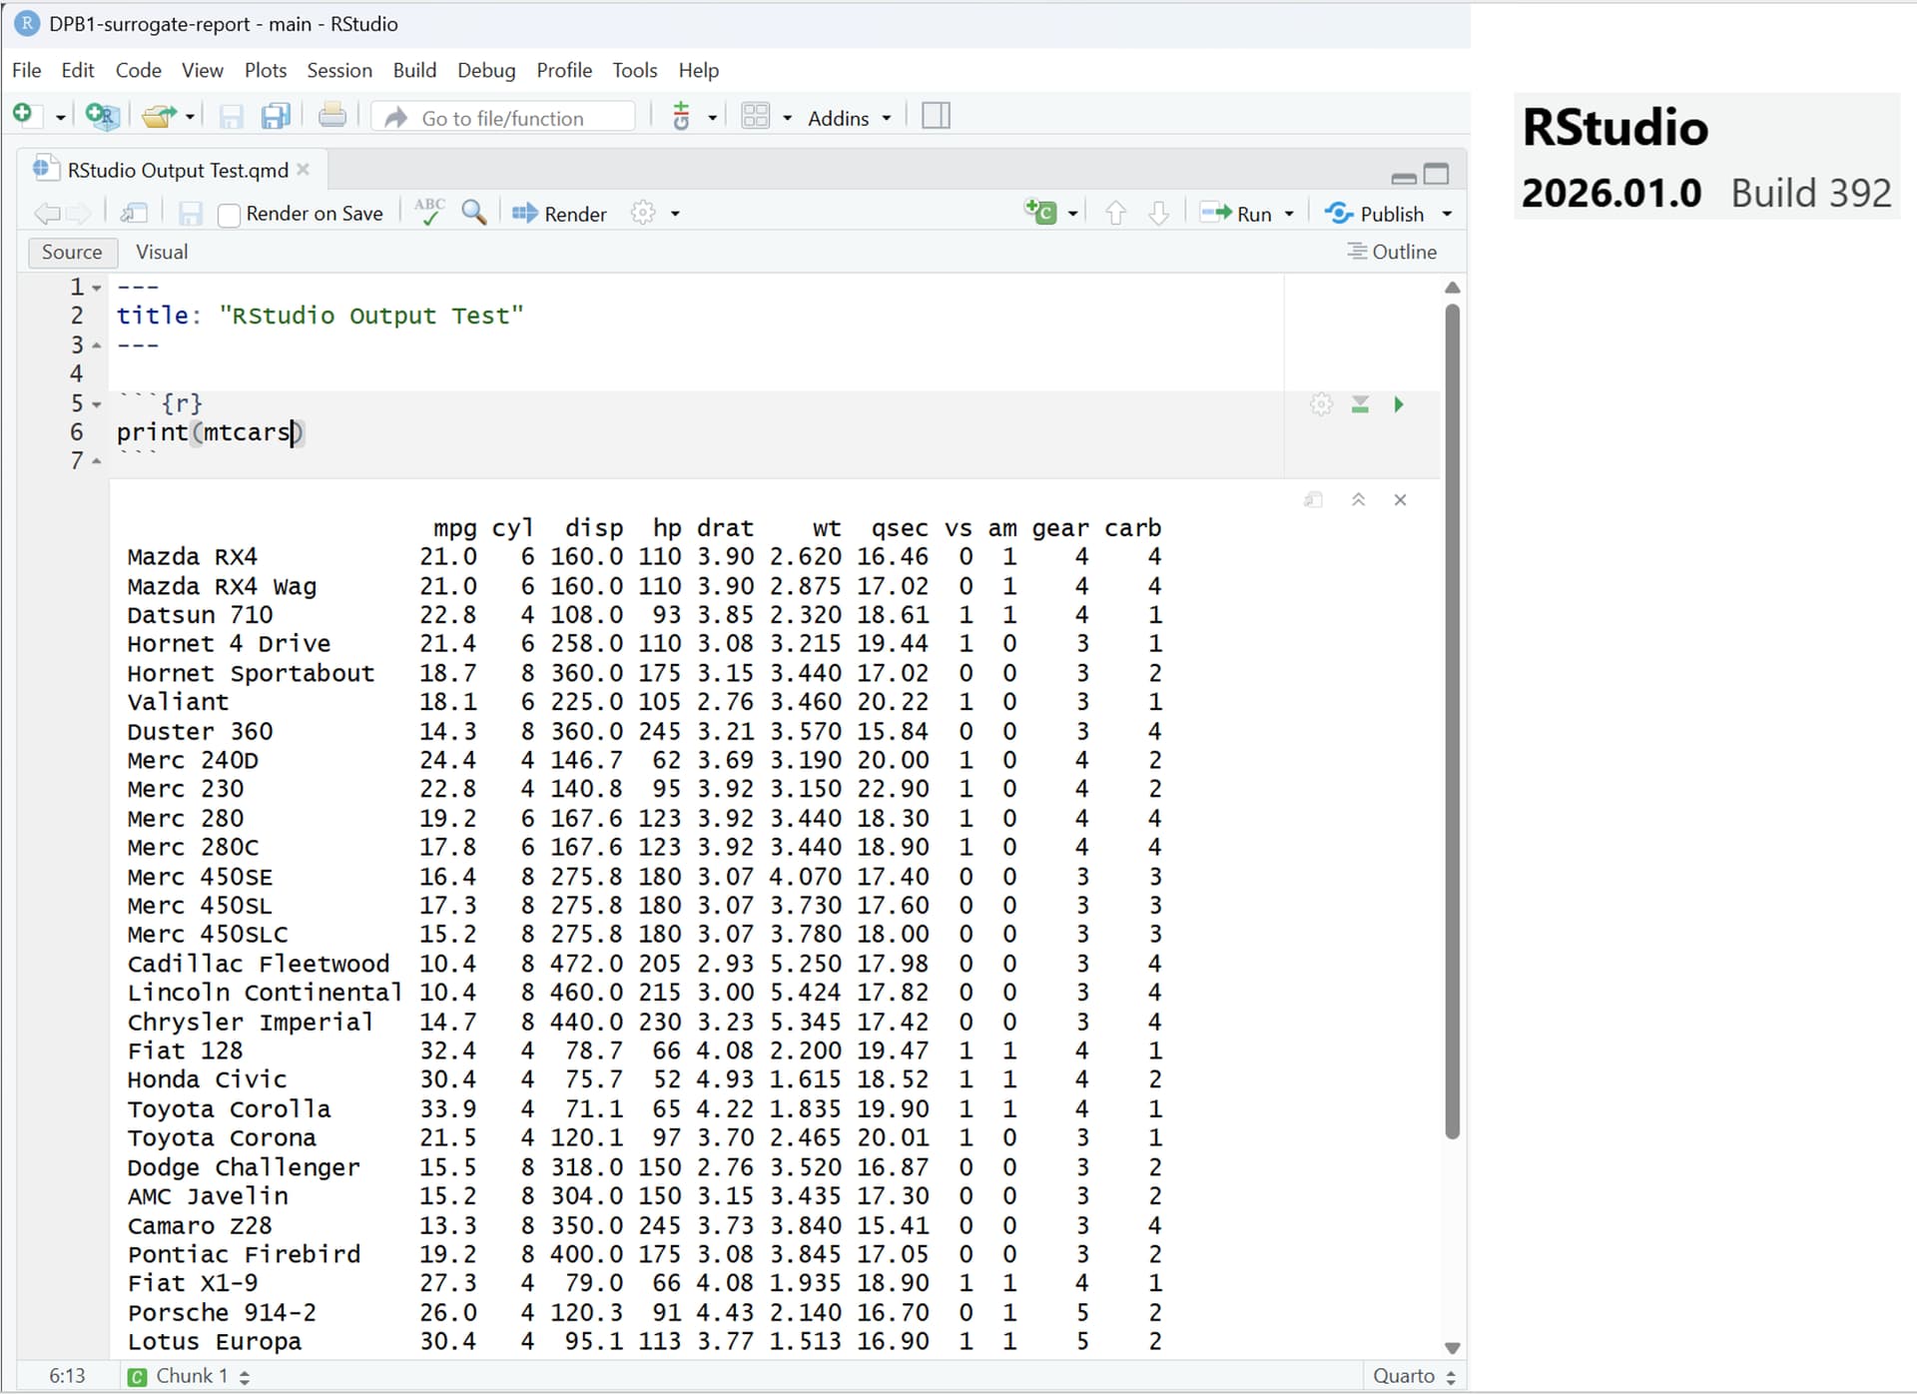Open the Plots menu
This screenshot has height=1394, width=1917.
coord(265,70)
